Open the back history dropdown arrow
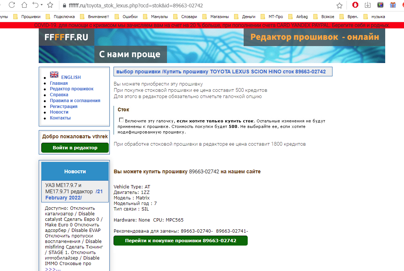This screenshot has height=271, width=404. click(42, 5)
